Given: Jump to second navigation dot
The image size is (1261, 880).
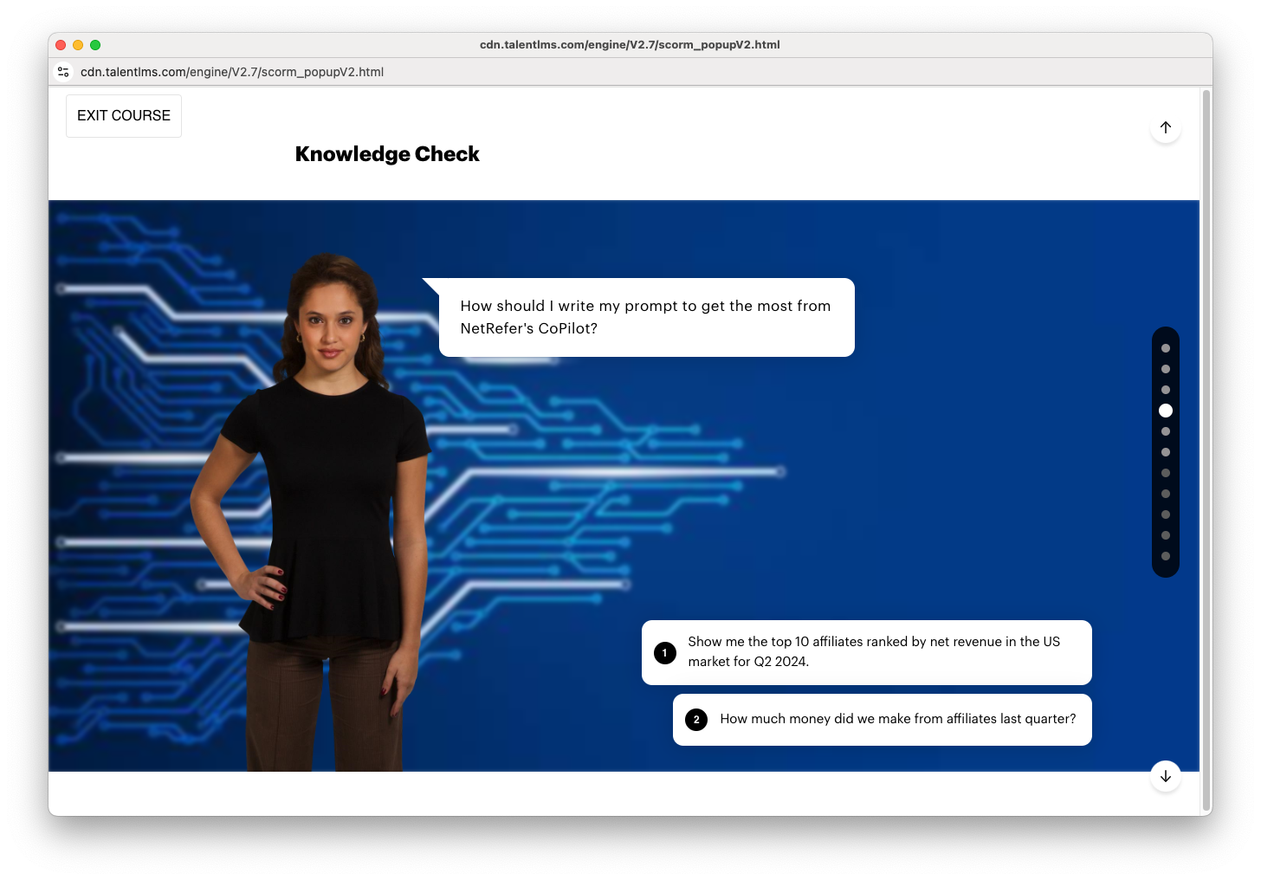Looking at the screenshot, I should pos(1166,369).
